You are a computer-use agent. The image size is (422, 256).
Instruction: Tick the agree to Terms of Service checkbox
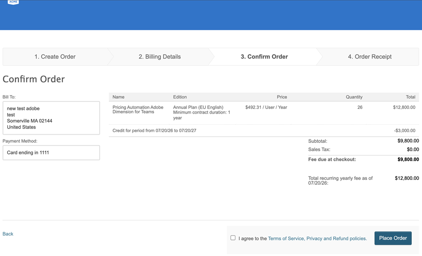[233, 238]
